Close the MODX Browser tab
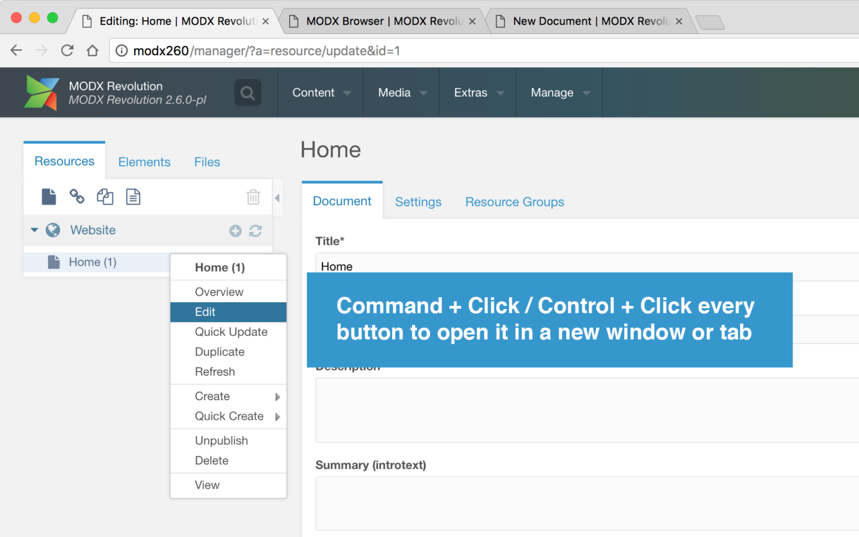The width and height of the screenshot is (859, 537). pyautogui.click(x=472, y=21)
